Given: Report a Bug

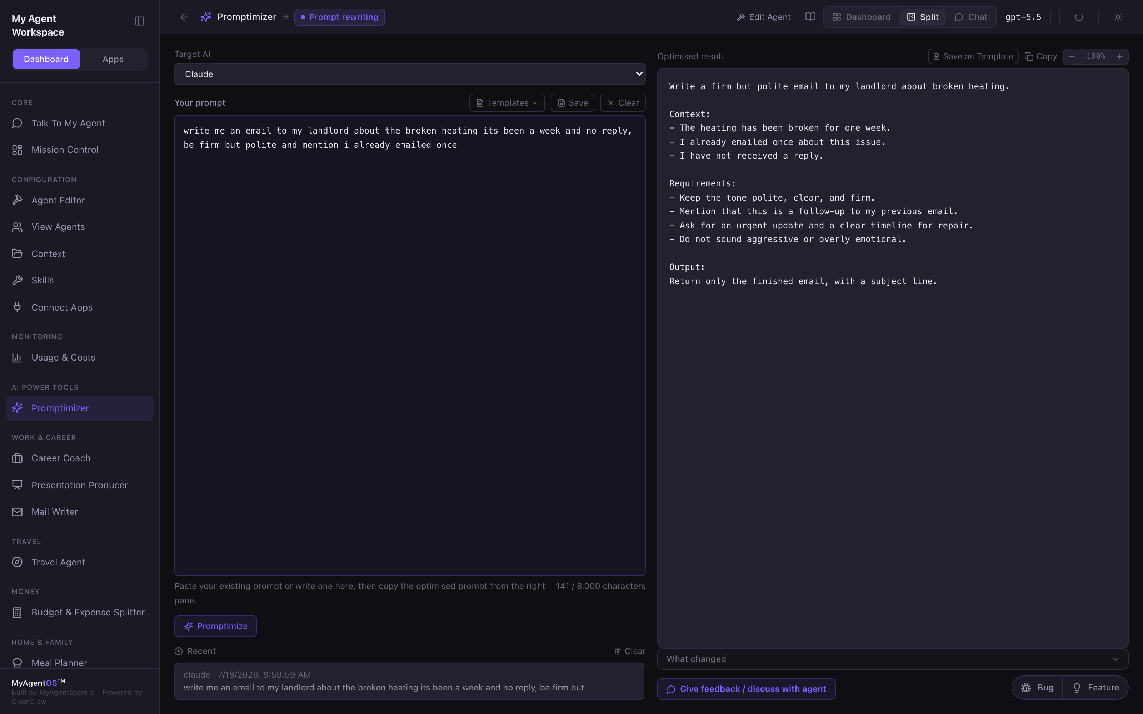Looking at the screenshot, I should pyautogui.click(x=1037, y=688).
